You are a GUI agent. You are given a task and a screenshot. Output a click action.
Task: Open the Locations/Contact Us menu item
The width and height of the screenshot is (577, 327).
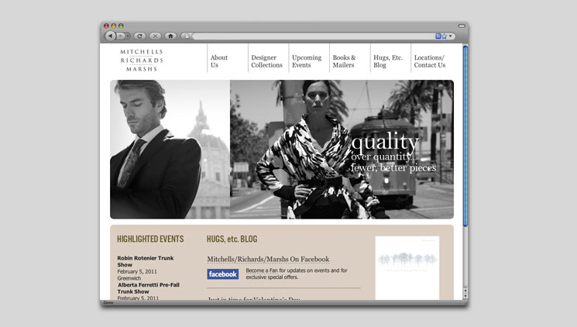[x=429, y=61]
